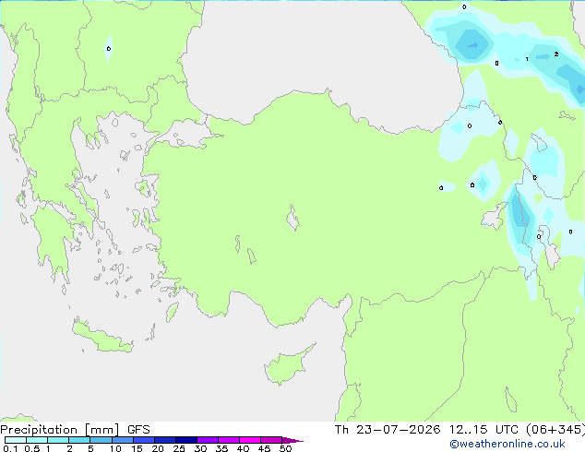Click the island of Rhodes
Viewport: 585px width, 452px height.
tap(173, 312)
